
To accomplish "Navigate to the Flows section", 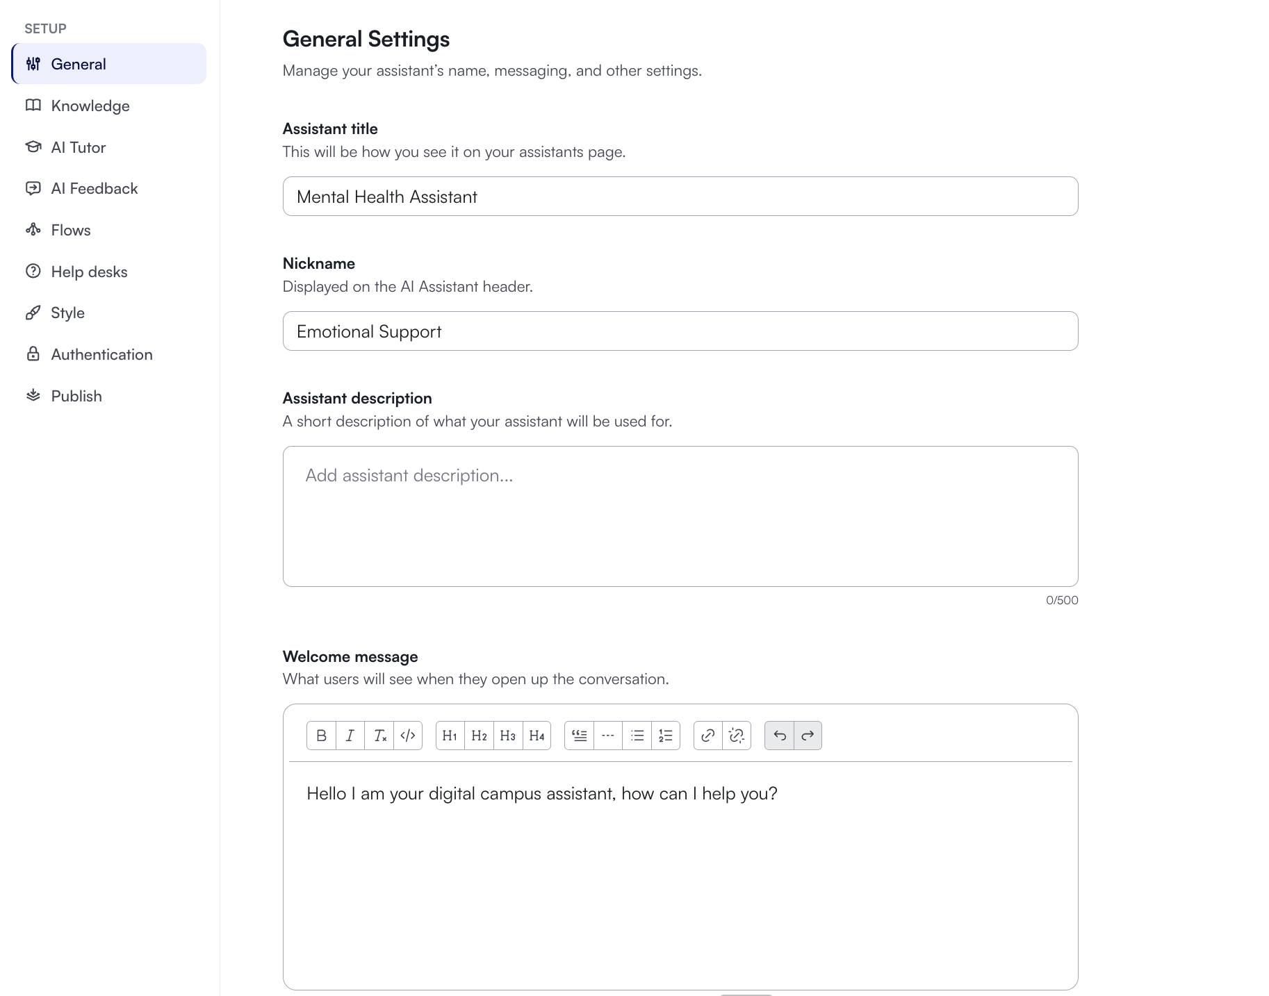I will pos(109,230).
